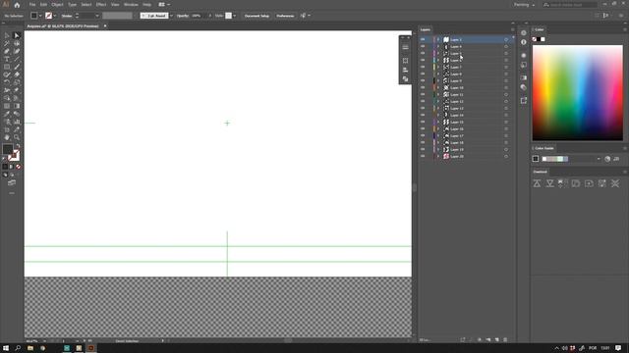Open the Window menu
Viewport: 629px width, 353px height.
tap(131, 4)
